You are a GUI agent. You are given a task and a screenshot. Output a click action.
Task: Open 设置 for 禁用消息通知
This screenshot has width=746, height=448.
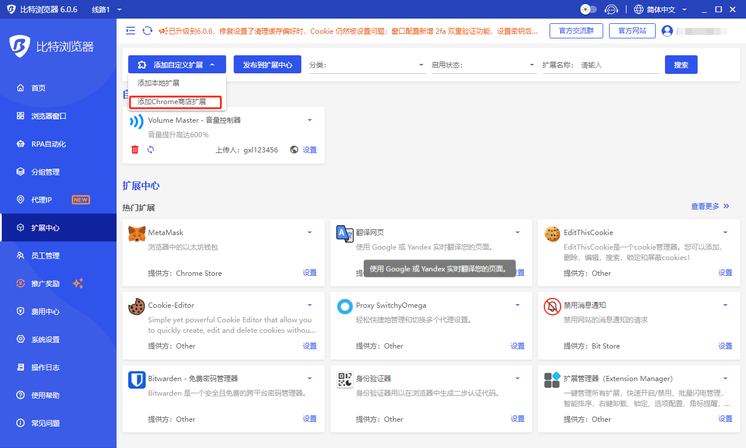726,346
